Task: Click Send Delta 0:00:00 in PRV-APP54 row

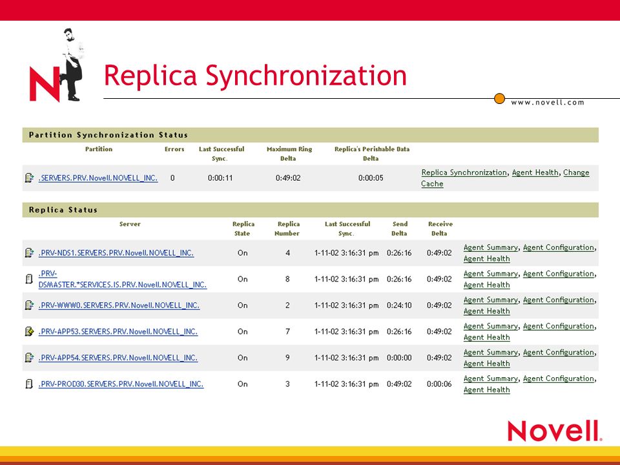Action: [399, 358]
